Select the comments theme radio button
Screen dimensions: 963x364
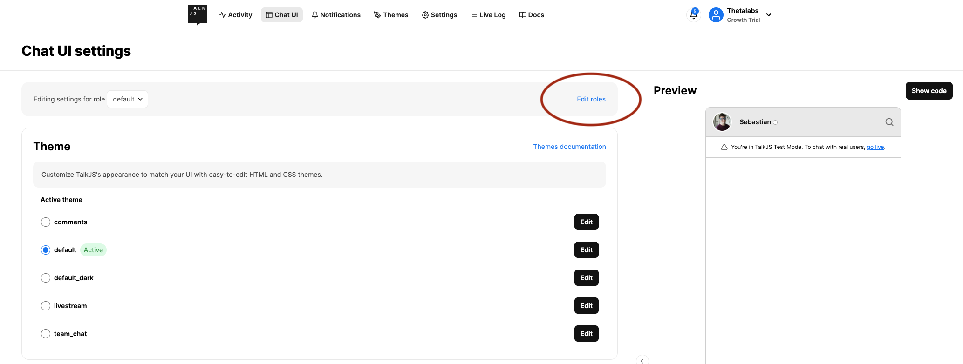pos(46,222)
